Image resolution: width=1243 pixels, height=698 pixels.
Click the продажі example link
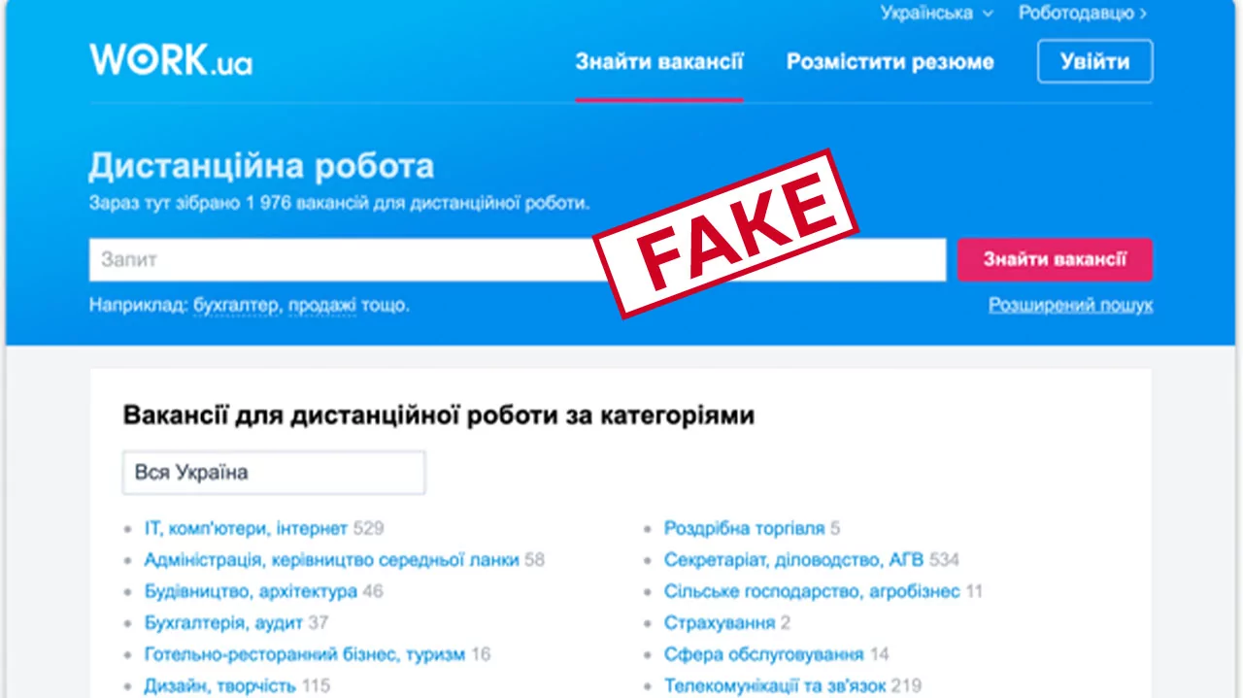click(322, 305)
